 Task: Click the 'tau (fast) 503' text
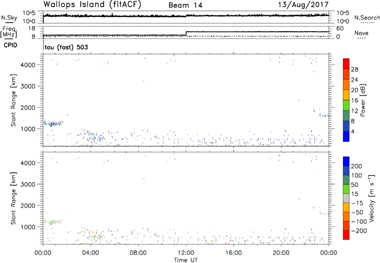[66, 47]
